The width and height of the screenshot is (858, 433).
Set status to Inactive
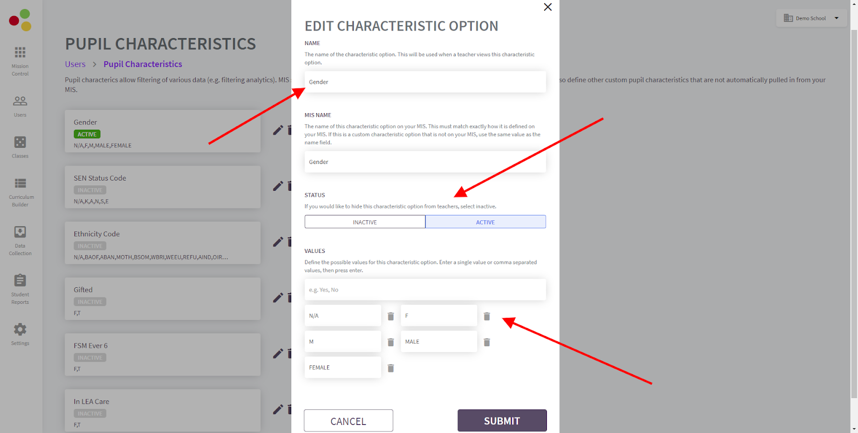(365, 222)
